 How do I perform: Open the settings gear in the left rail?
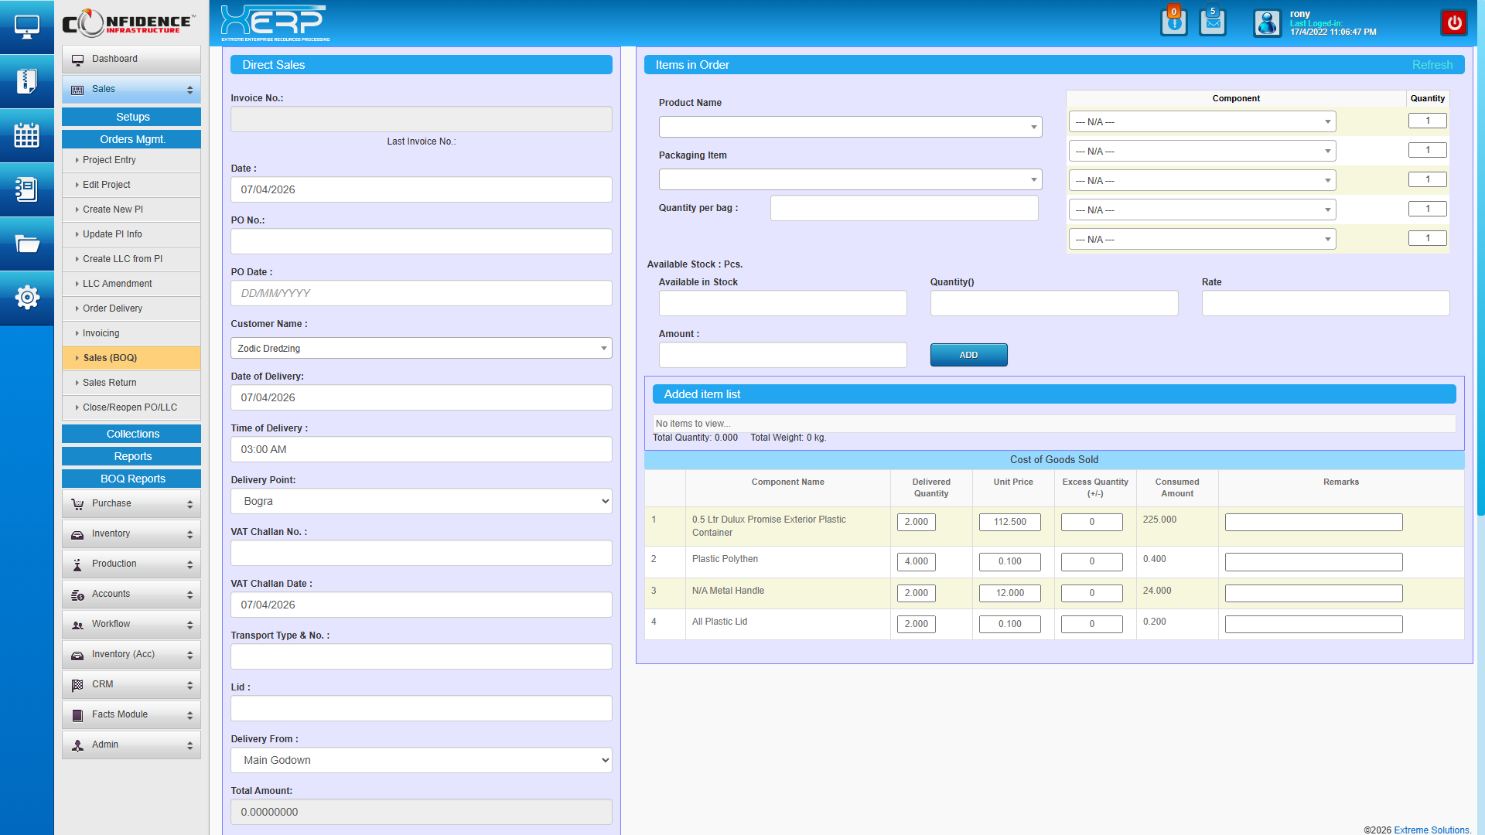[x=27, y=298]
